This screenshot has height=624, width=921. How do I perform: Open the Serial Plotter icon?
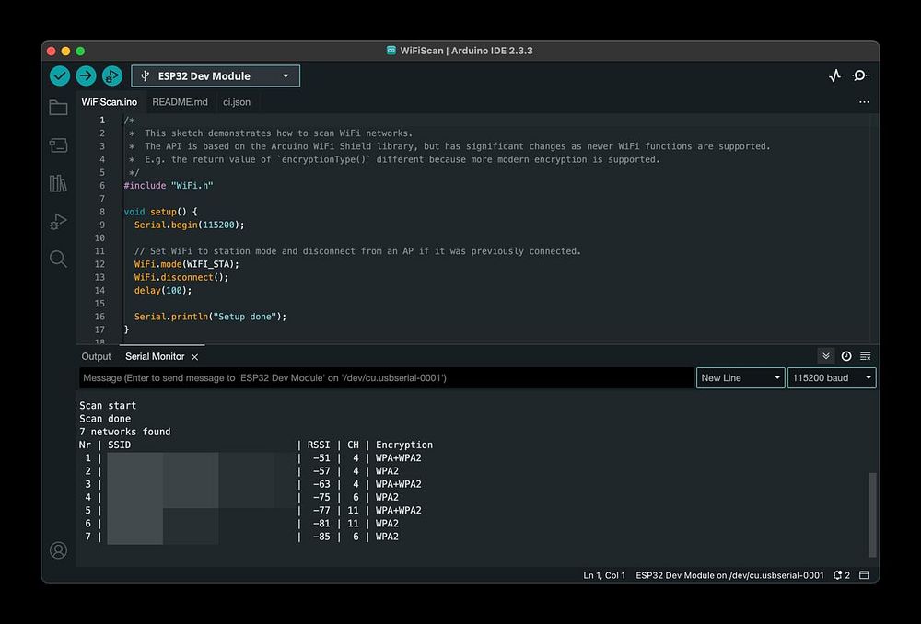(x=834, y=75)
